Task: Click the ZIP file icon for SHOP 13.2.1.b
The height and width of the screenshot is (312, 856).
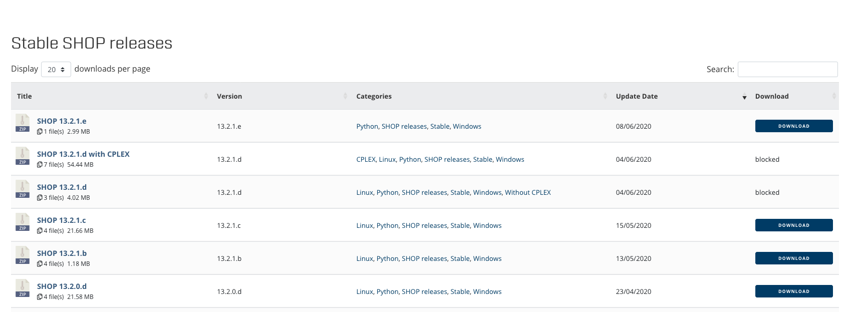Action: tap(23, 255)
